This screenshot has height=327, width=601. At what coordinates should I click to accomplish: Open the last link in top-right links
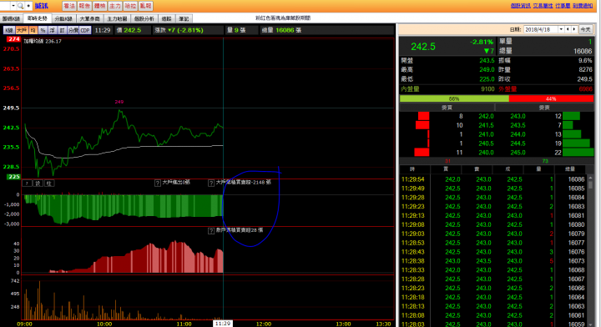click(x=583, y=6)
